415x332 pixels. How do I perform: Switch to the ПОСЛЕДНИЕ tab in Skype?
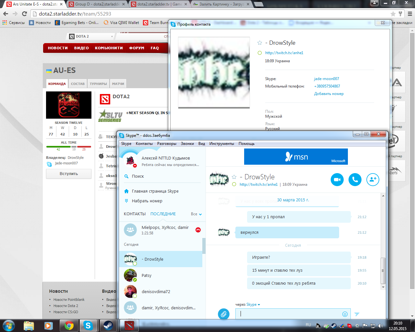pos(163,214)
